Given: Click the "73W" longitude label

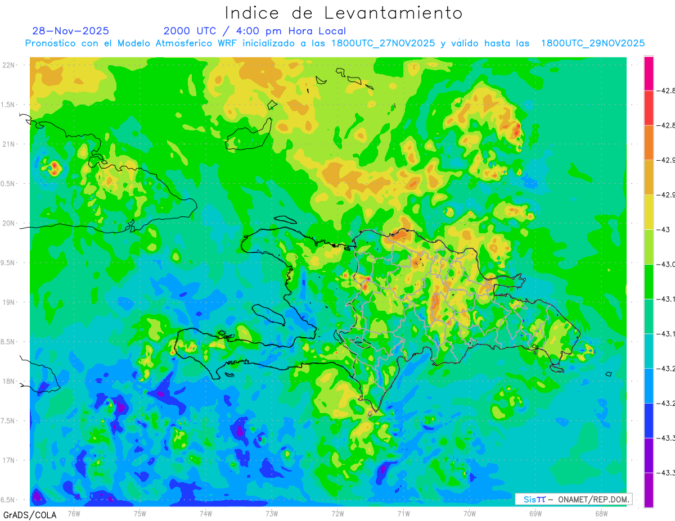Looking at the screenshot, I should point(272,513).
